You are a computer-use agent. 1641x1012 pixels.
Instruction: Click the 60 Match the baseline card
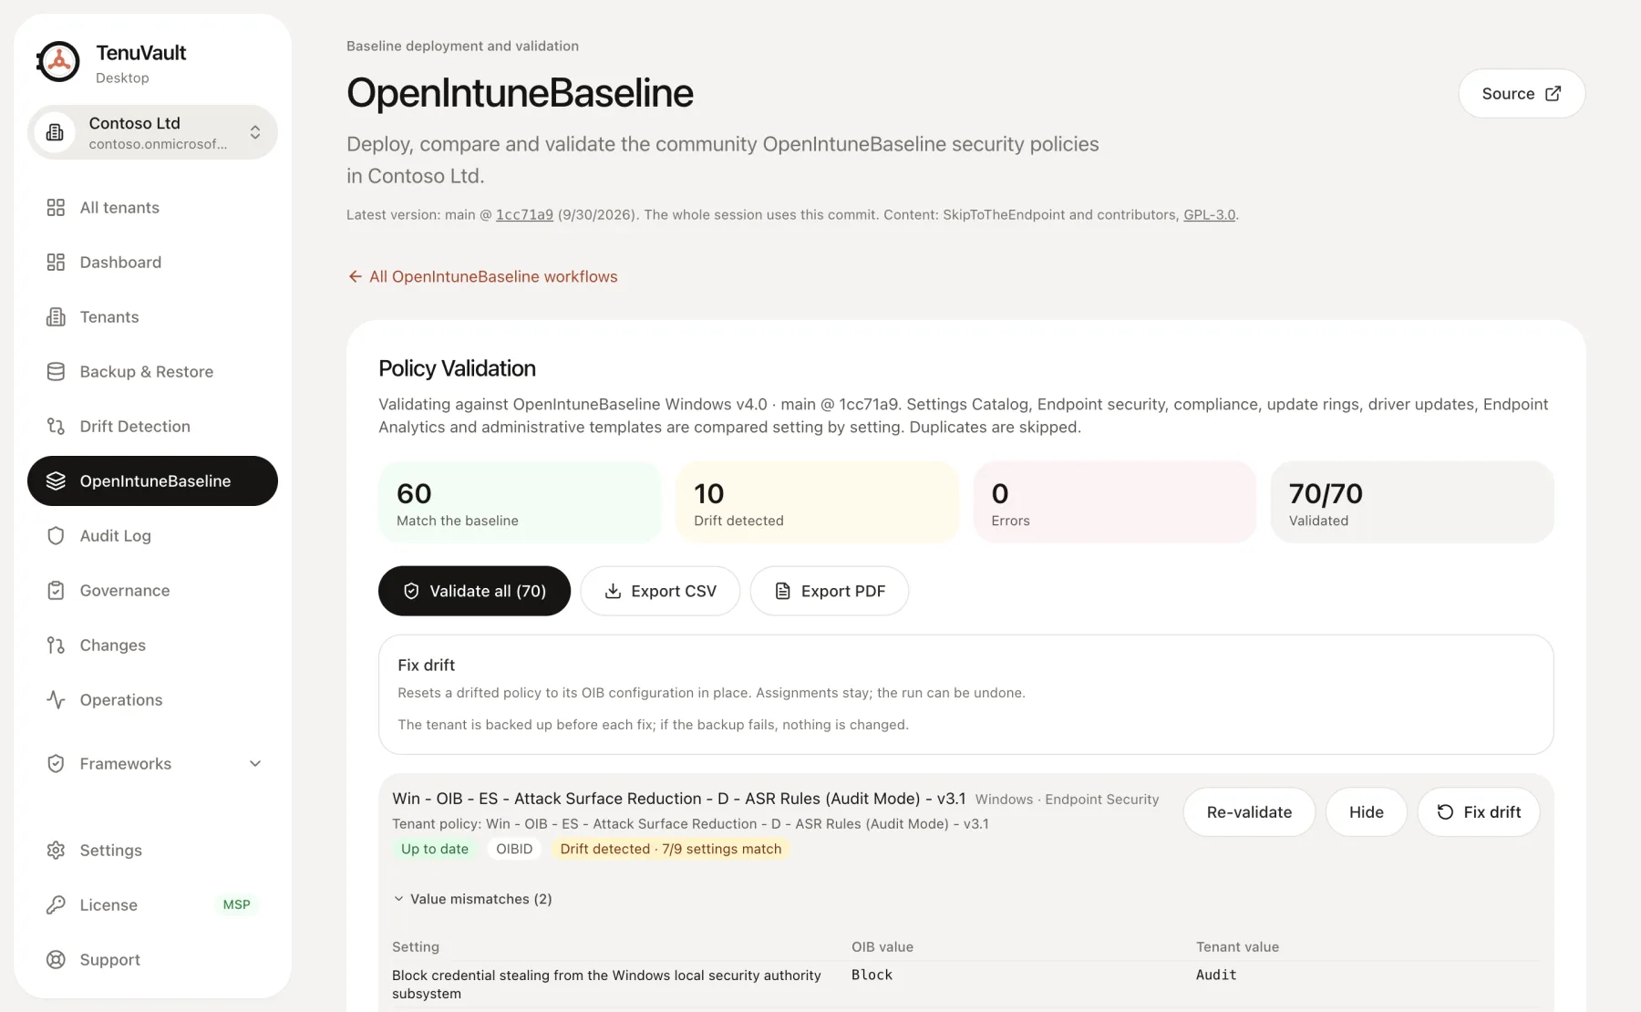tap(520, 502)
